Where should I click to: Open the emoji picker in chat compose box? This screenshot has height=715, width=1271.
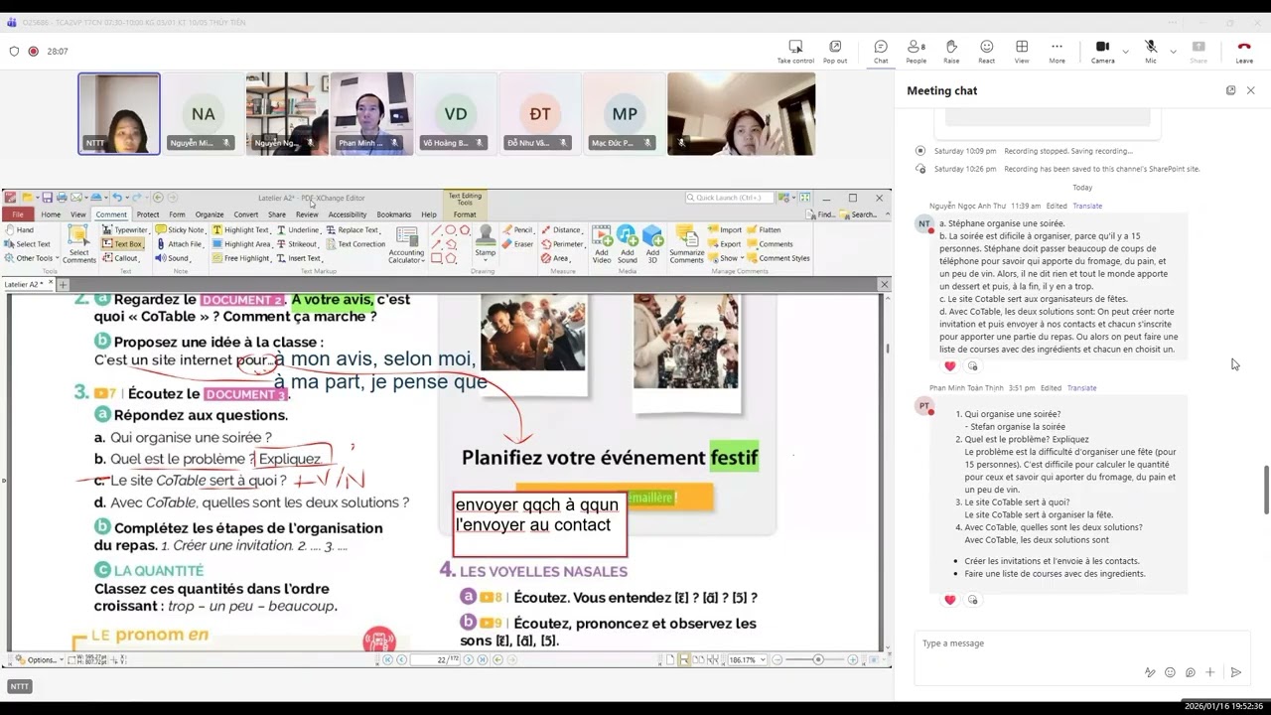tap(1170, 672)
